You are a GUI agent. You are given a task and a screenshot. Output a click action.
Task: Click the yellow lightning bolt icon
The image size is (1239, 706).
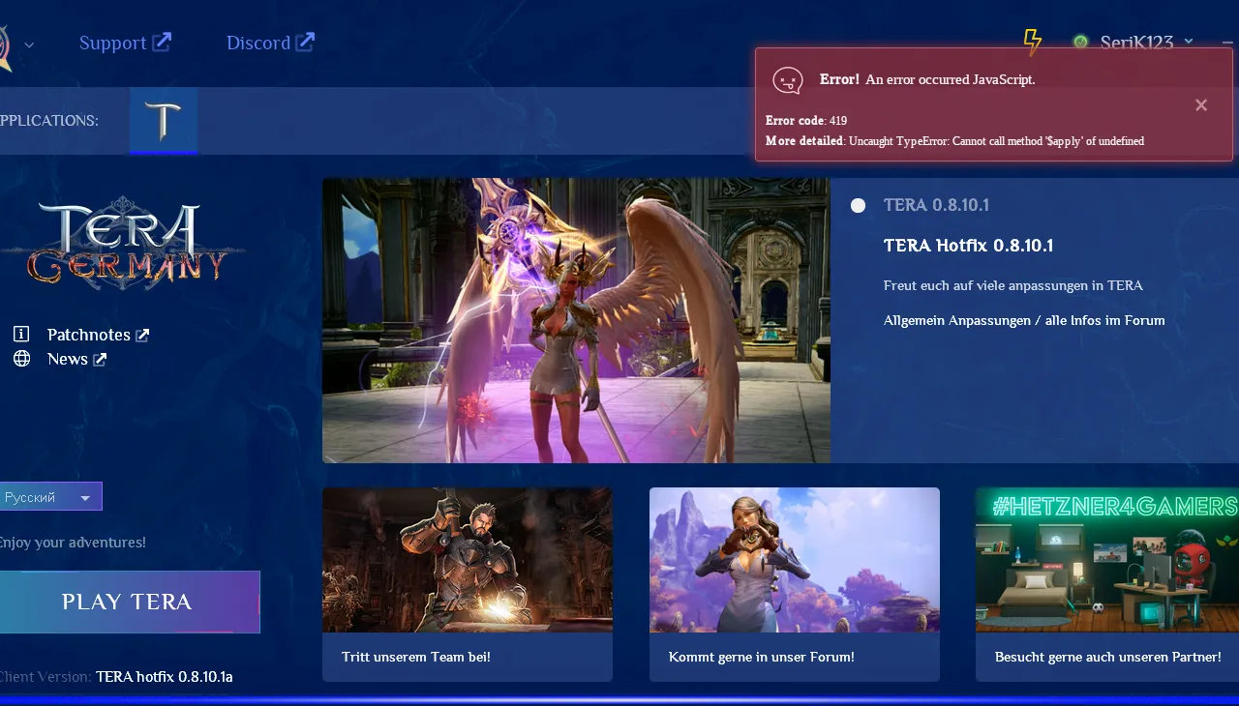(1033, 42)
